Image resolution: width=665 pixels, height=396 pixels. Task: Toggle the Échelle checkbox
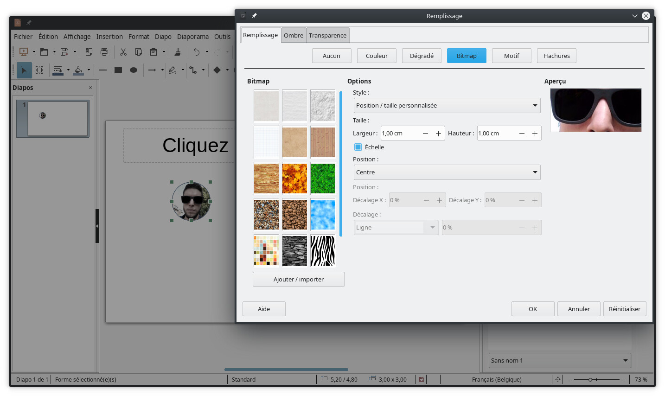(x=358, y=147)
